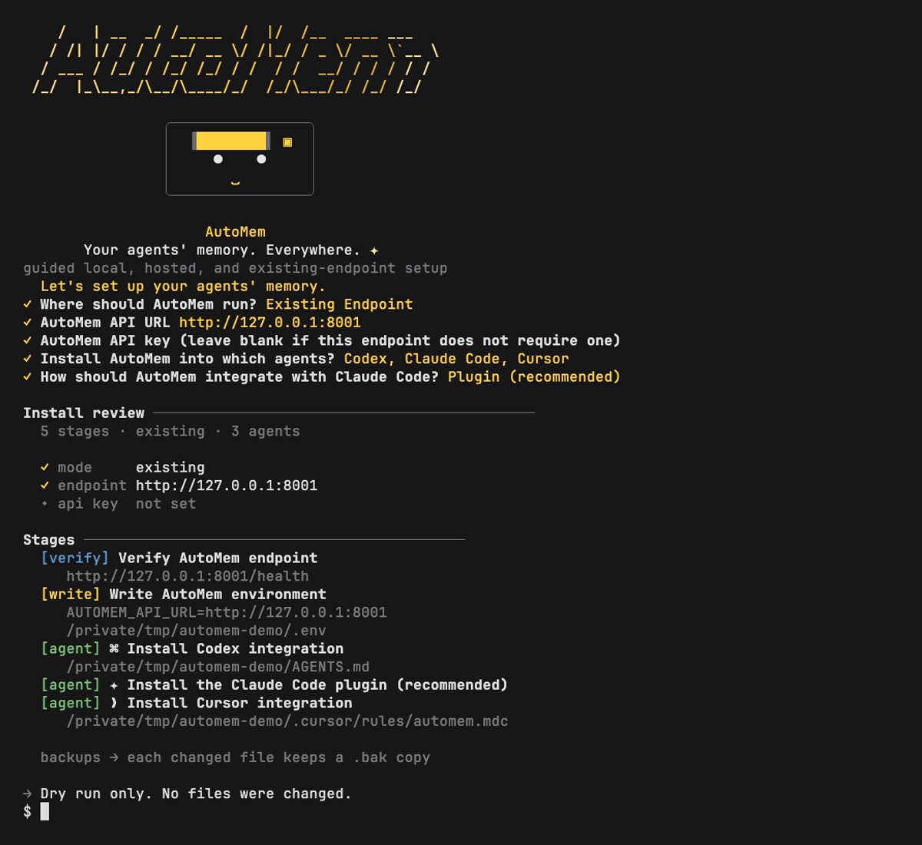Screen dimensions: 922x845
Task: Open /private/tmp/automem-demo/AGENTS.md path
Action: coord(218,667)
